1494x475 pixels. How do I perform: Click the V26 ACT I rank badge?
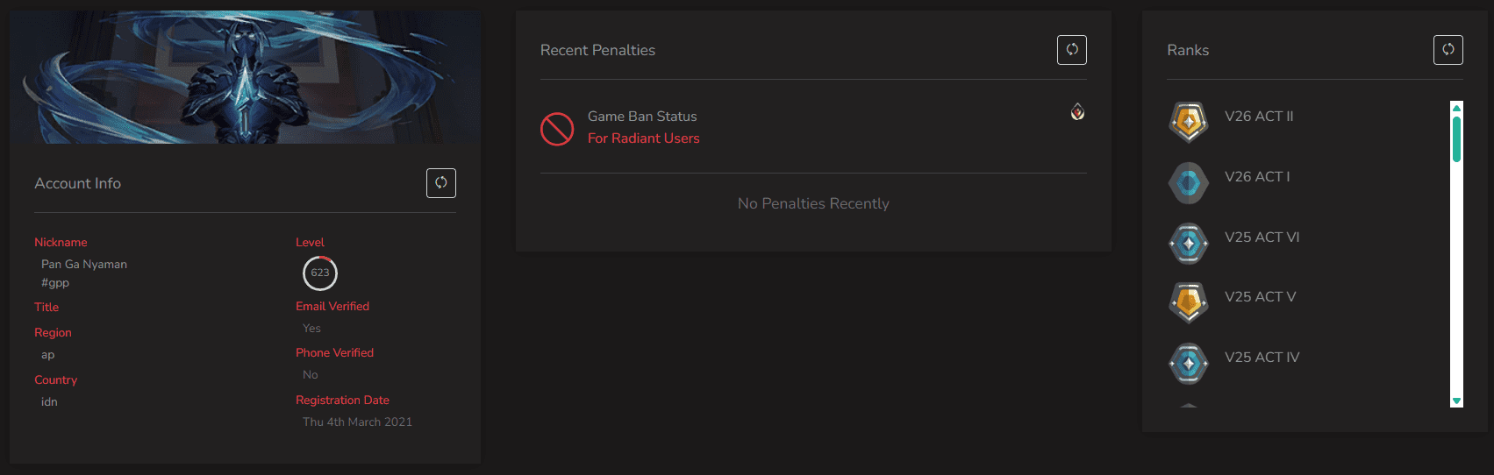click(x=1189, y=183)
